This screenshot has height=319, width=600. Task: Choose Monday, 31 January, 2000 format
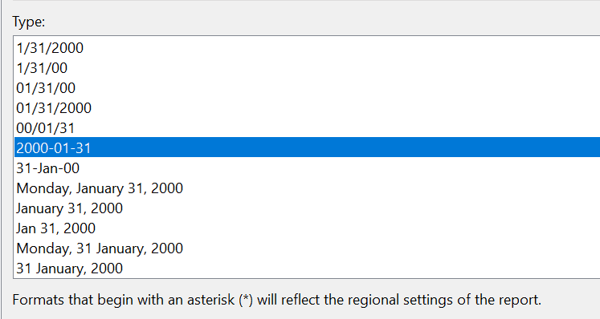(307, 248)
